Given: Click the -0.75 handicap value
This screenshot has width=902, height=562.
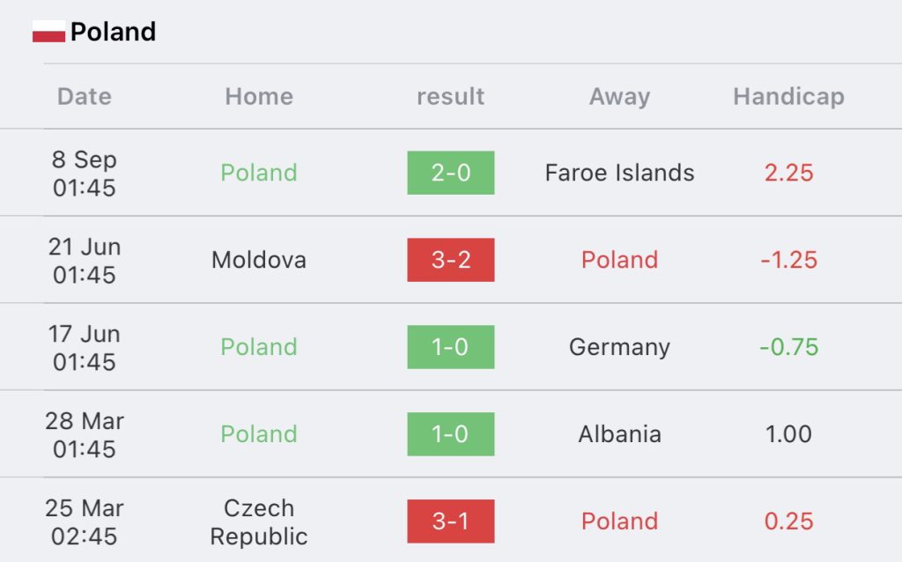Looking at the screenshot, I should [788, 347].
